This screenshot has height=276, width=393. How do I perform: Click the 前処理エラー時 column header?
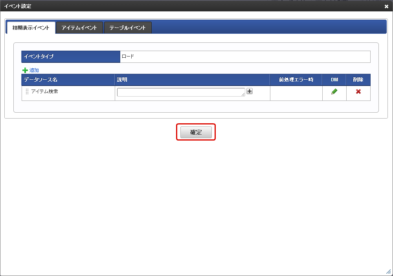click(296, 80)
